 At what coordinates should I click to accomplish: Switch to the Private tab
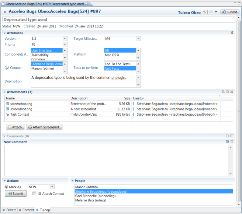click(x=9, y=210)
